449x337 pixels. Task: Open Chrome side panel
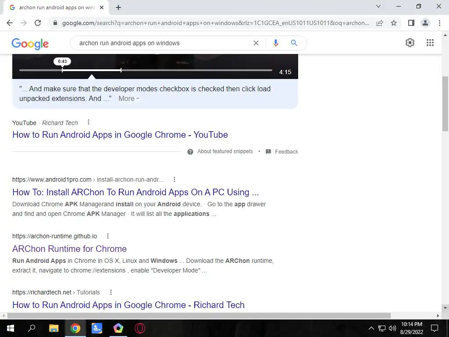click(411, 23)
